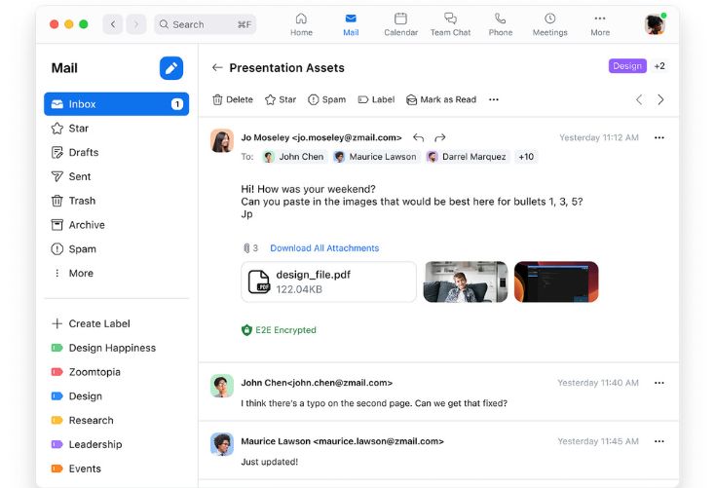The width and height of the screenshot is (715, 488).
Task: Expand the +10 additional recipients
Action: point(526,157)
